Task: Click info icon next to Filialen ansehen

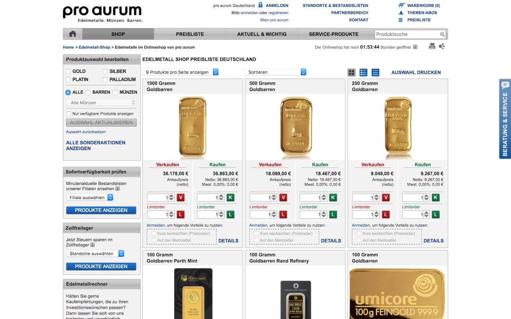Action: tap(118, 189)
